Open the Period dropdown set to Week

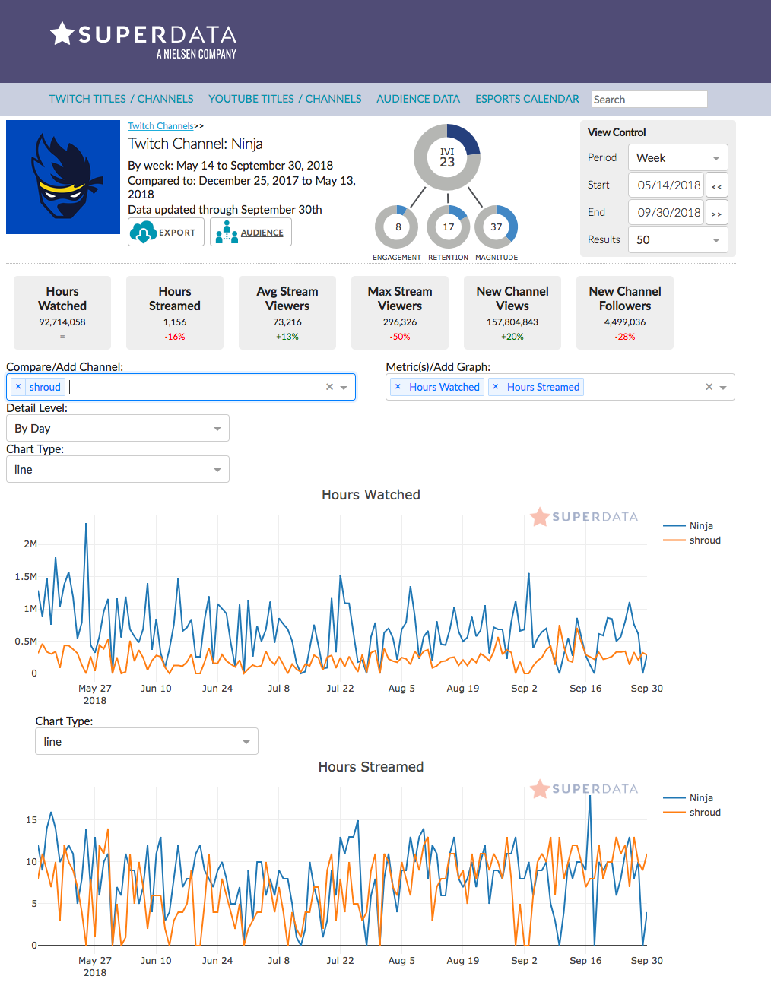point(677,158)
